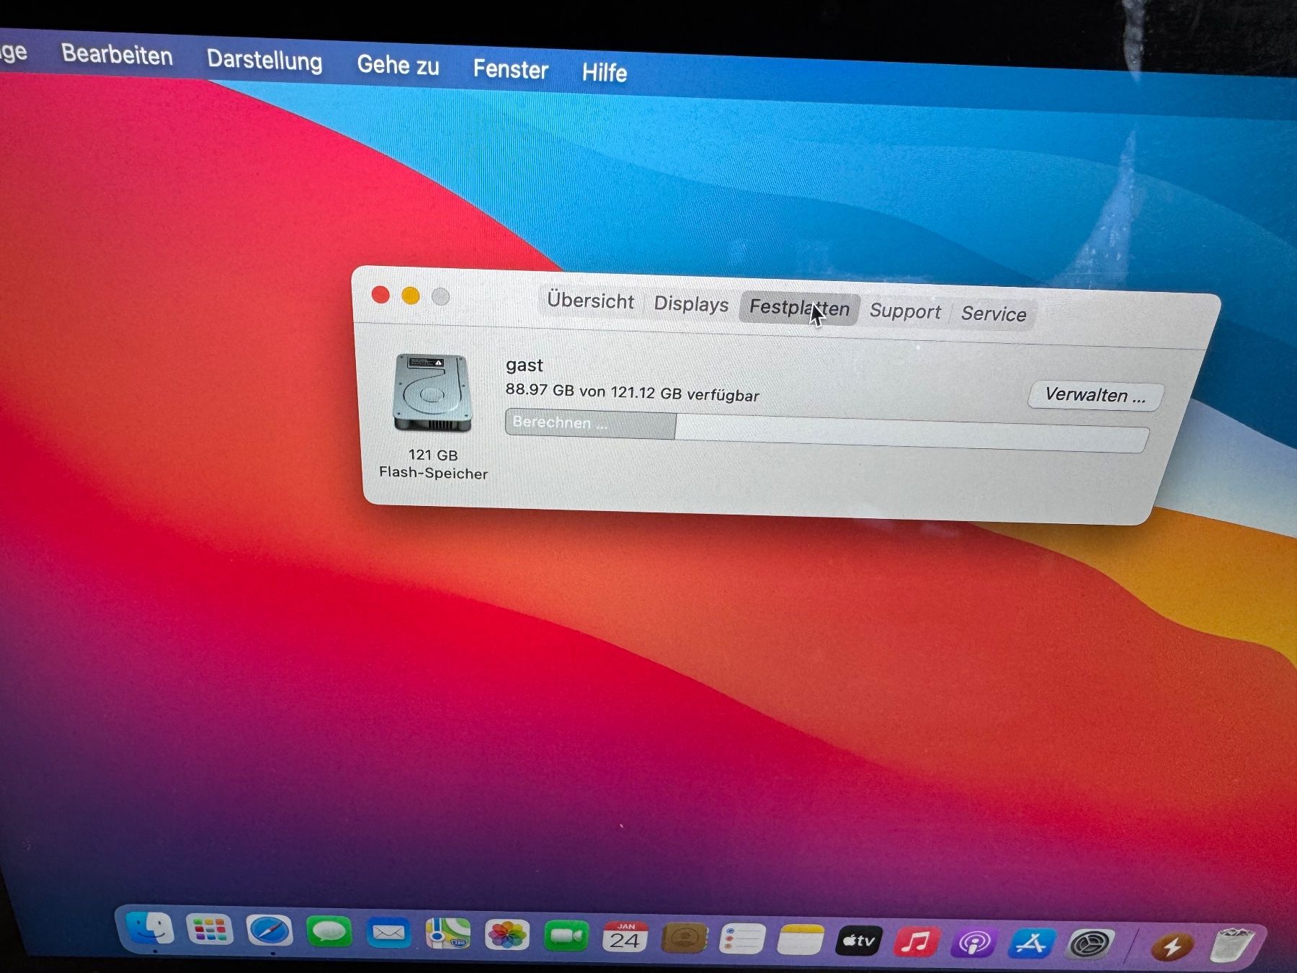Open Finder from the Dock
Image resolution: width=1297 pixels, height=973 pixels.
coord(150,929)
